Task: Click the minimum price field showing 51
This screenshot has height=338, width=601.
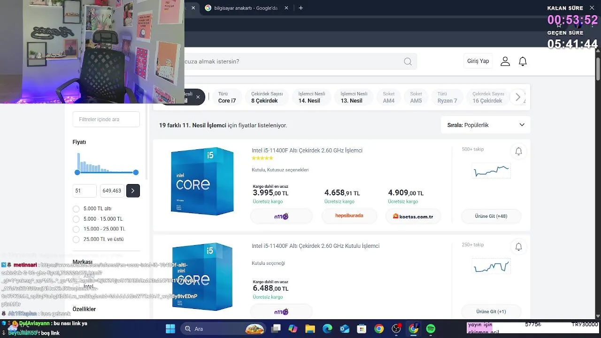Action: [x=85, y=191]
